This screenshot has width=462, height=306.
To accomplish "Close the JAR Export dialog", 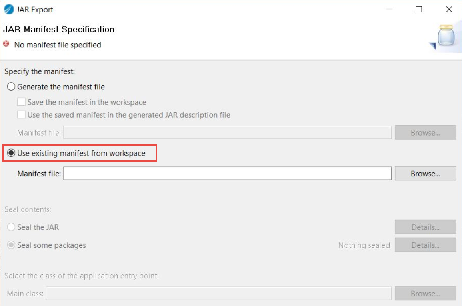I will [449, 10].
